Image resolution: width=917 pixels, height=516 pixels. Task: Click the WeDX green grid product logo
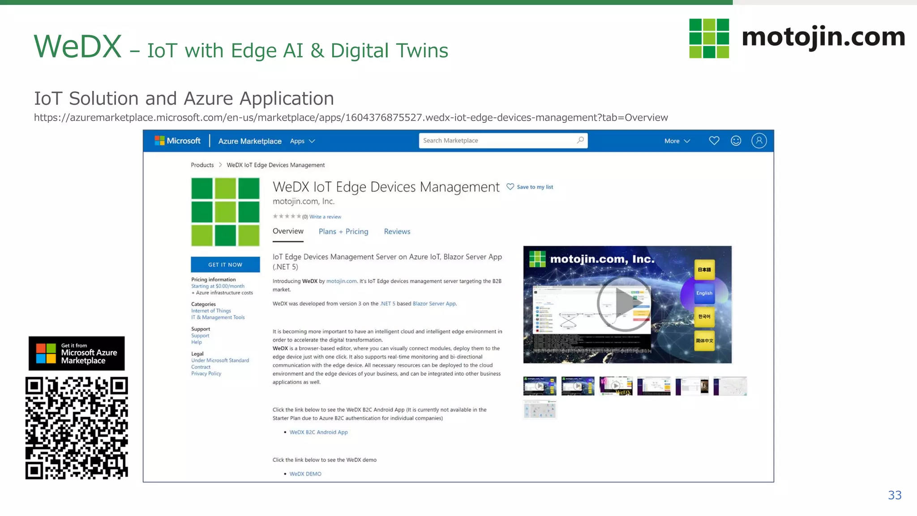pos(225,212)
